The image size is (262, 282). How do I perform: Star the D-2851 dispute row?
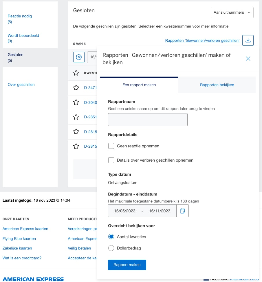point(76,117)
